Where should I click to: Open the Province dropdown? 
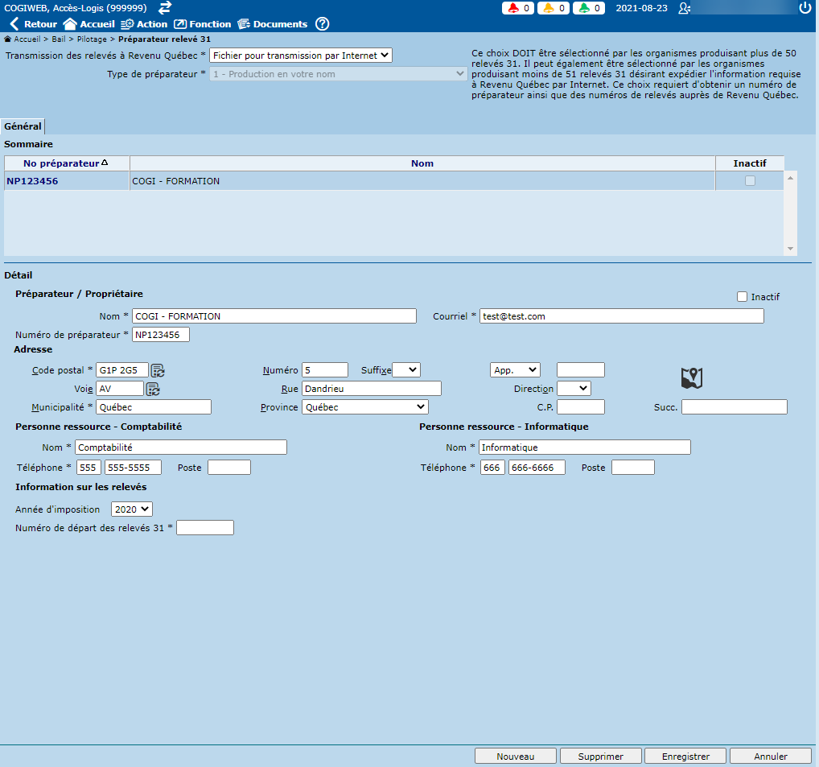point(364,407)
